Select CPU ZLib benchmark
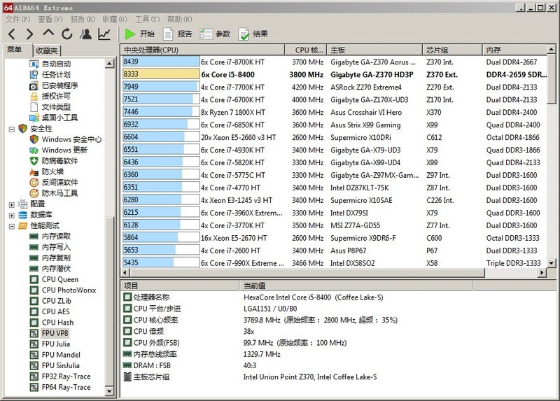Viewport: 560px width, 401px height. 57,301
